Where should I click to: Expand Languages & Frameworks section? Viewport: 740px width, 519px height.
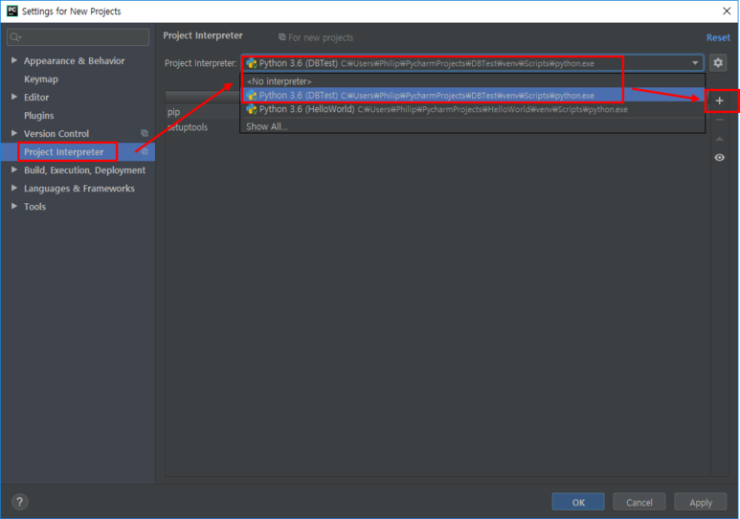(x=14, y=188)
